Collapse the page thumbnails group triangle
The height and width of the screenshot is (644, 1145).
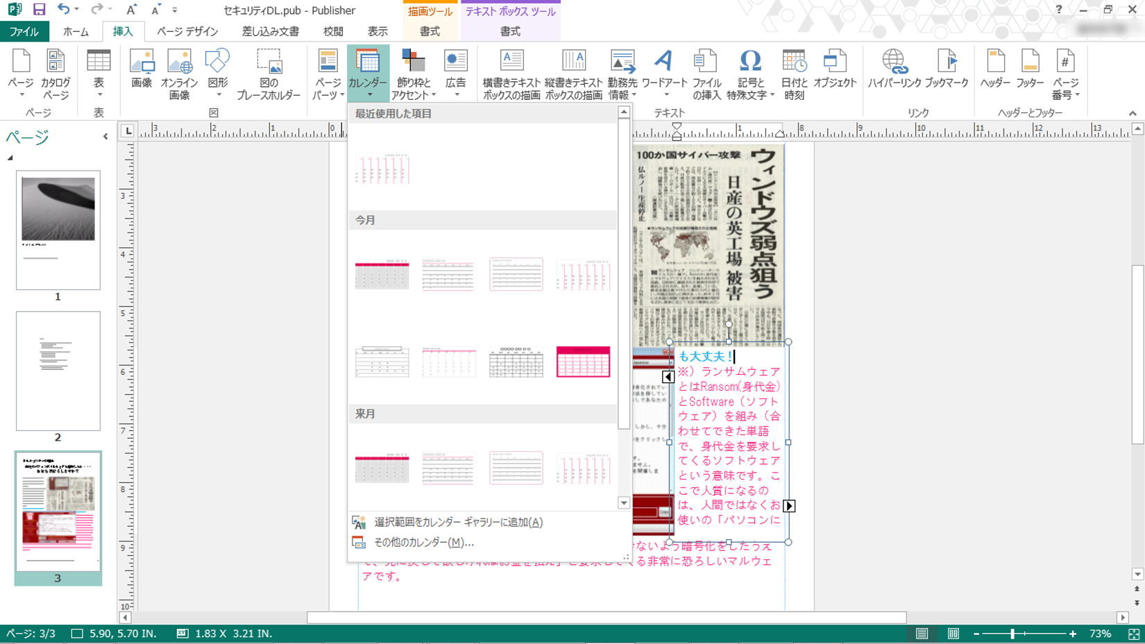10,158
